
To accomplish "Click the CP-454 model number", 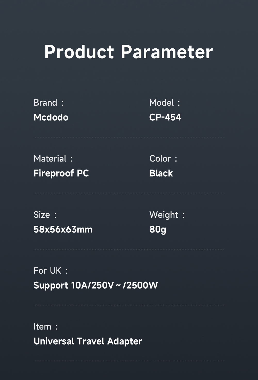I will (x=165, y=117).
